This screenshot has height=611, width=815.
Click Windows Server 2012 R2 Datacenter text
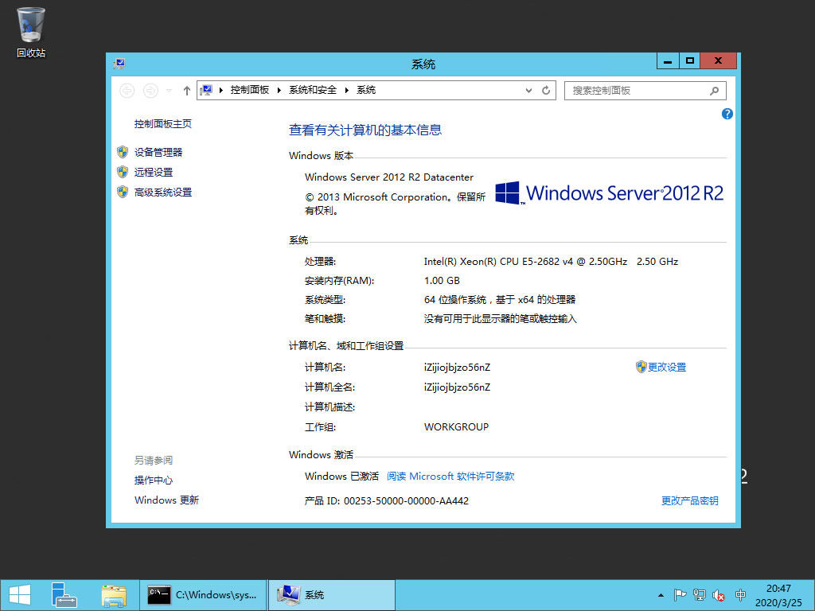click(389, 177)
